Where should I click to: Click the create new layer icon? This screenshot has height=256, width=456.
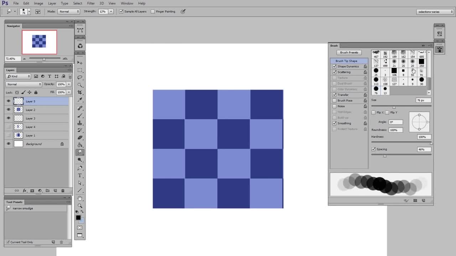tap(55, 191)
